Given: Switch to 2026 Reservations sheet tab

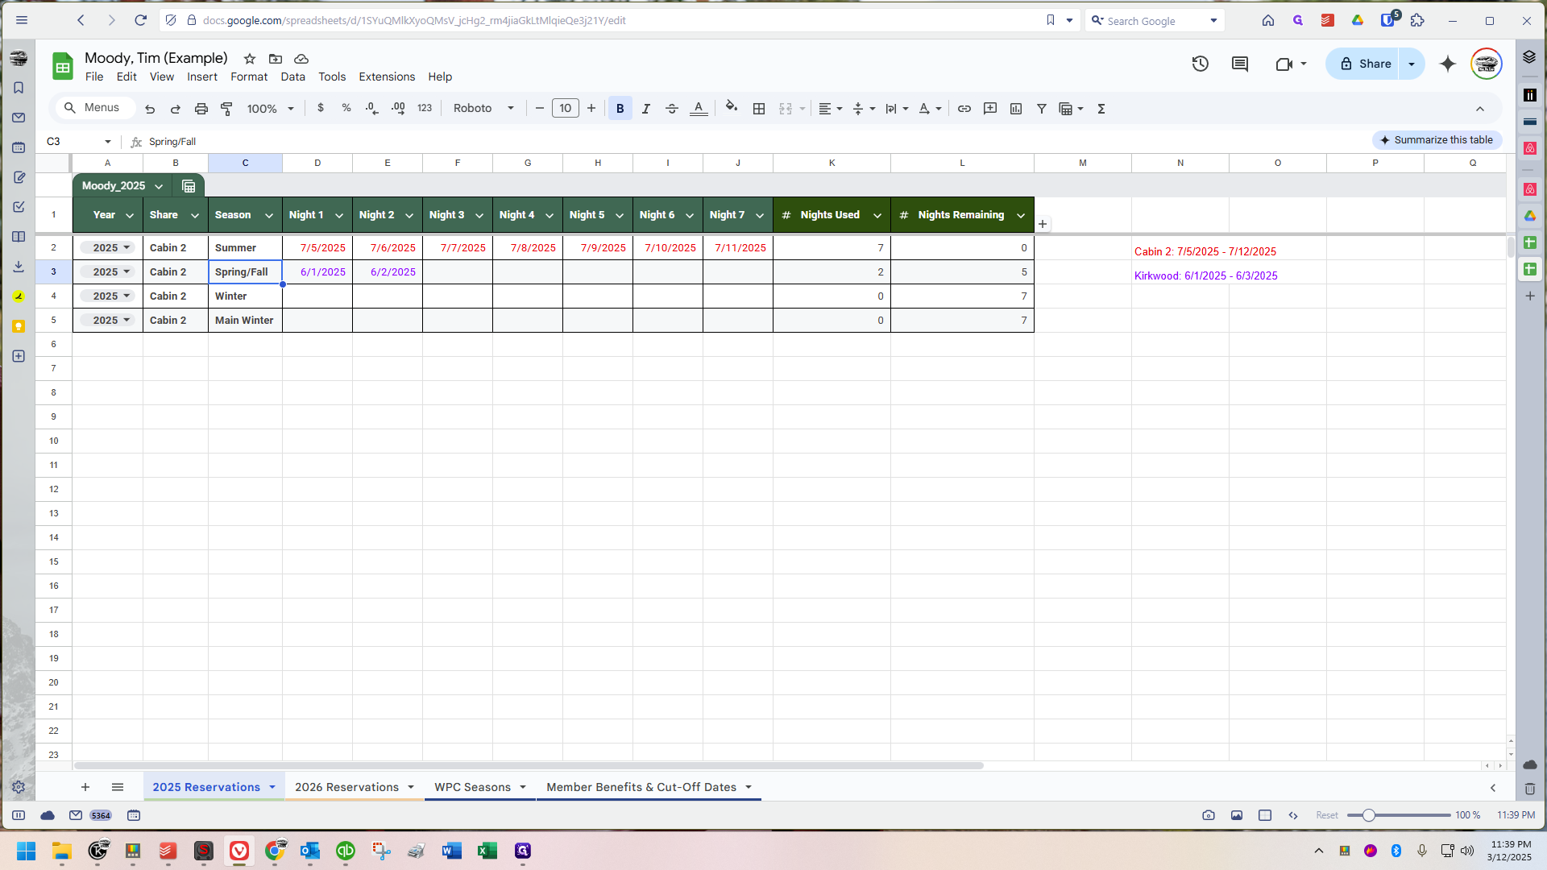Looking at the screenshot, I should tap(347, 787).
